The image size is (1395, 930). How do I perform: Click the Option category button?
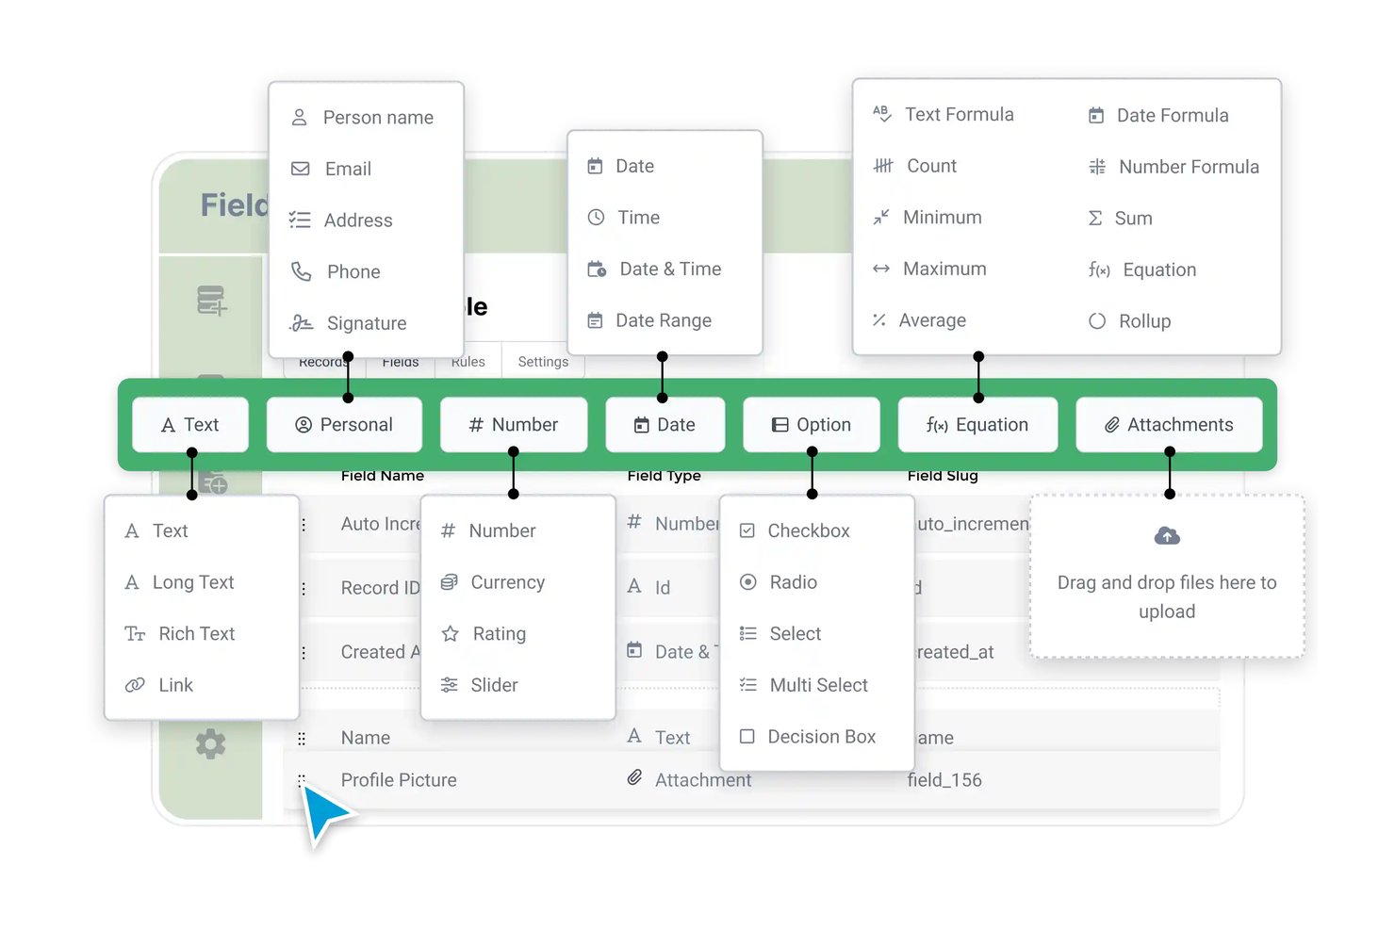pos(812,425)
